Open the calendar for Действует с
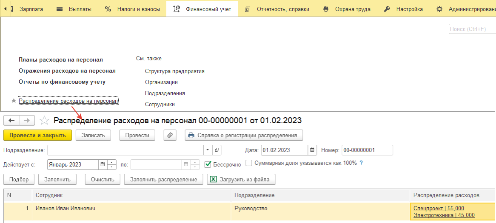 pos(103,164)
